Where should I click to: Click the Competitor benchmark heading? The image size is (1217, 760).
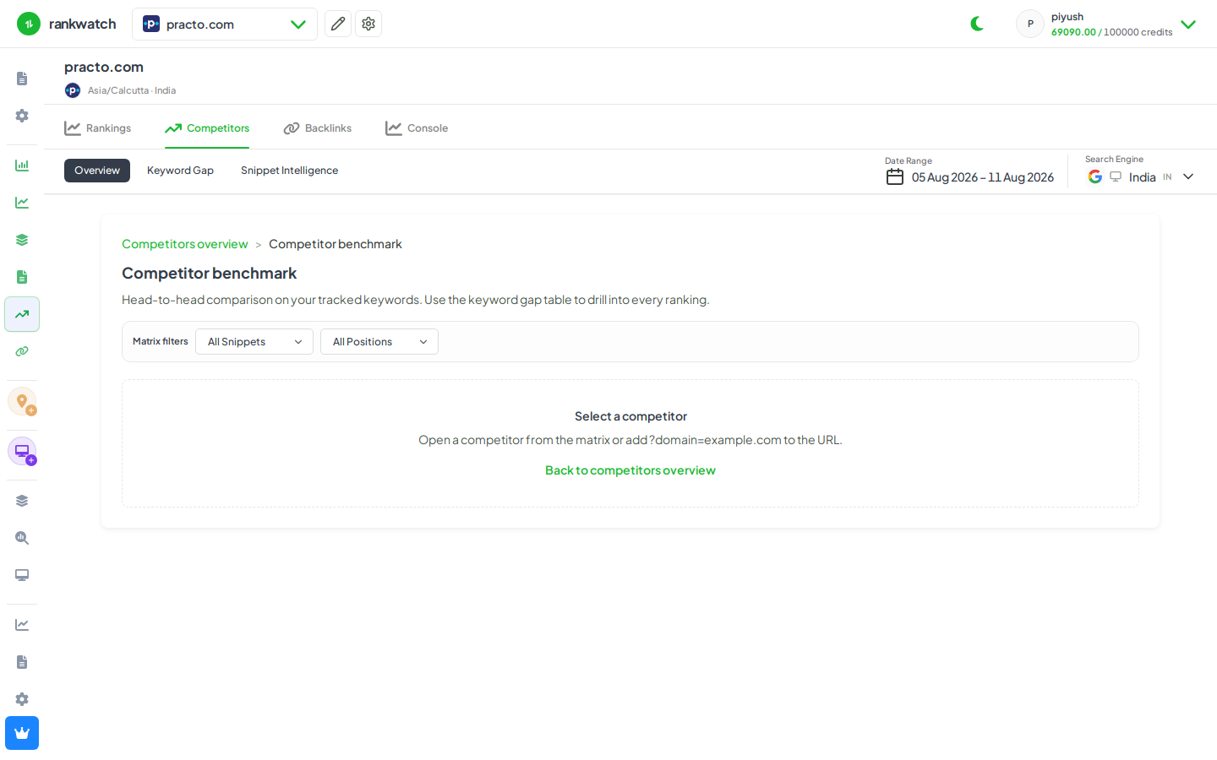(210, 274)
